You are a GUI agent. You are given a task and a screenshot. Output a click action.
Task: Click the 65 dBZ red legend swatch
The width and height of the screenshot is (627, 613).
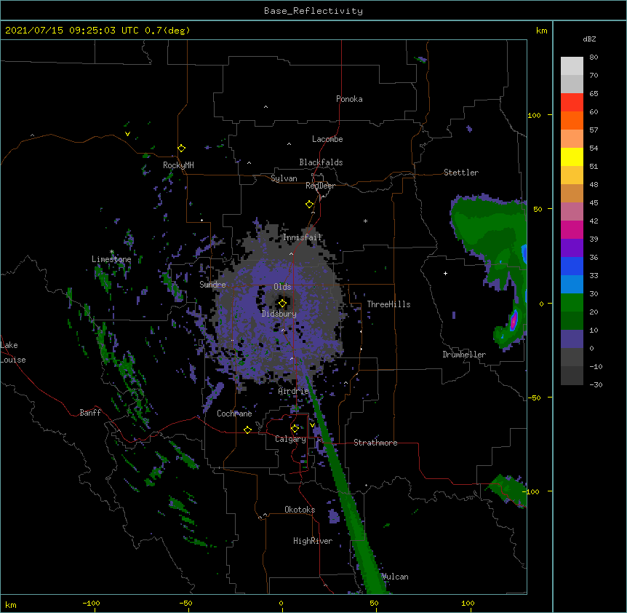tap(572, 103)
